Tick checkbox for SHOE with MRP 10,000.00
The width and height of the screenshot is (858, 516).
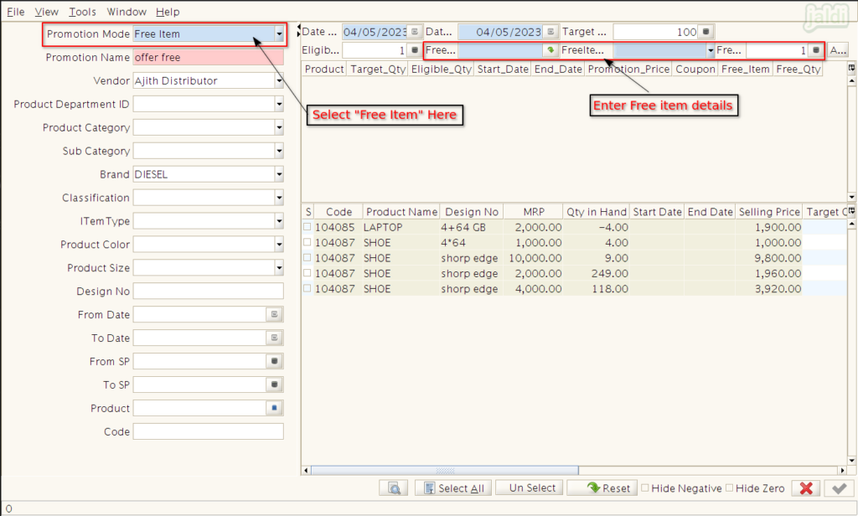[307, 257]
